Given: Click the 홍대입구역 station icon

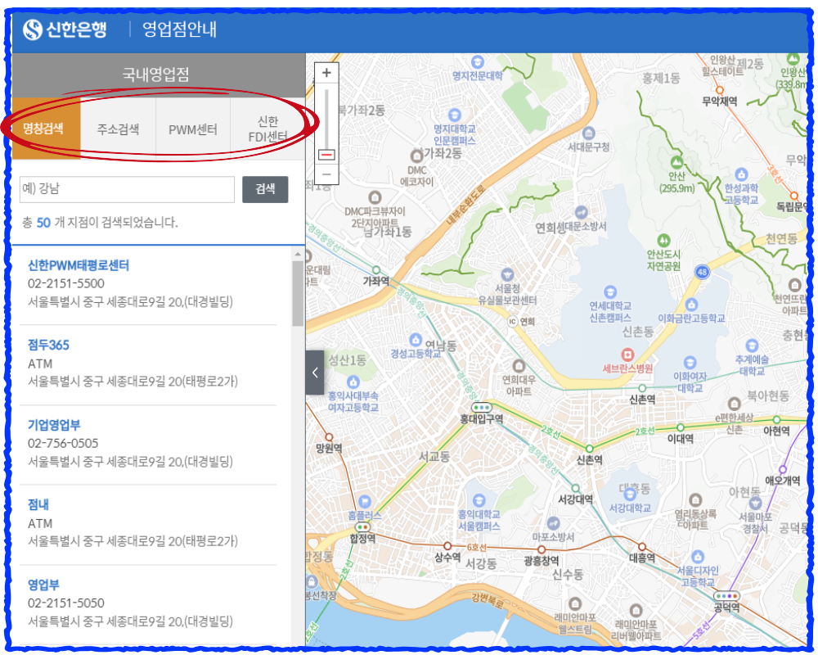Looking at the screenshot, I should 481,408.
